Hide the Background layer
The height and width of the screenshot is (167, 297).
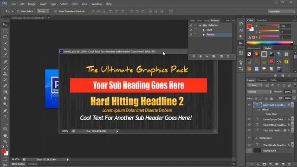pos(249,151)
